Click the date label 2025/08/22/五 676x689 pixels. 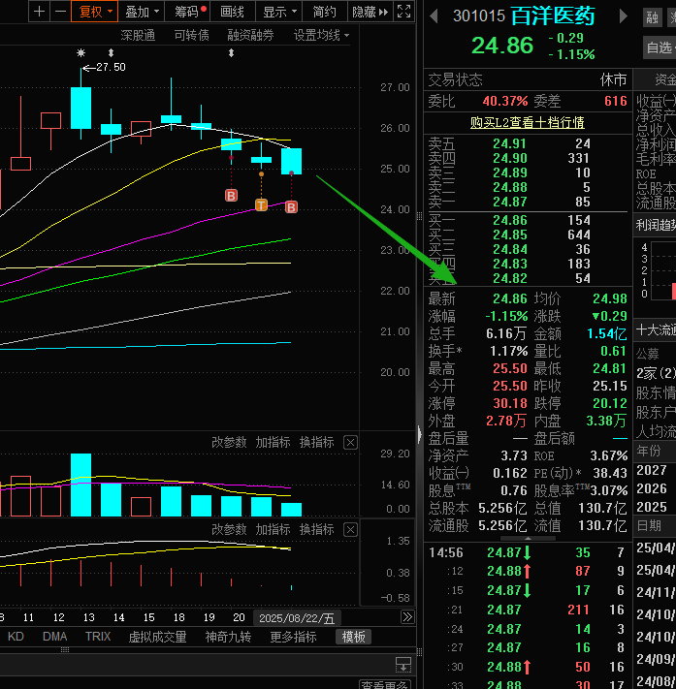pos(297,618)
